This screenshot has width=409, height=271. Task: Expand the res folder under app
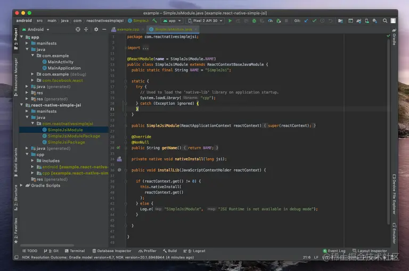click(27, 92)
